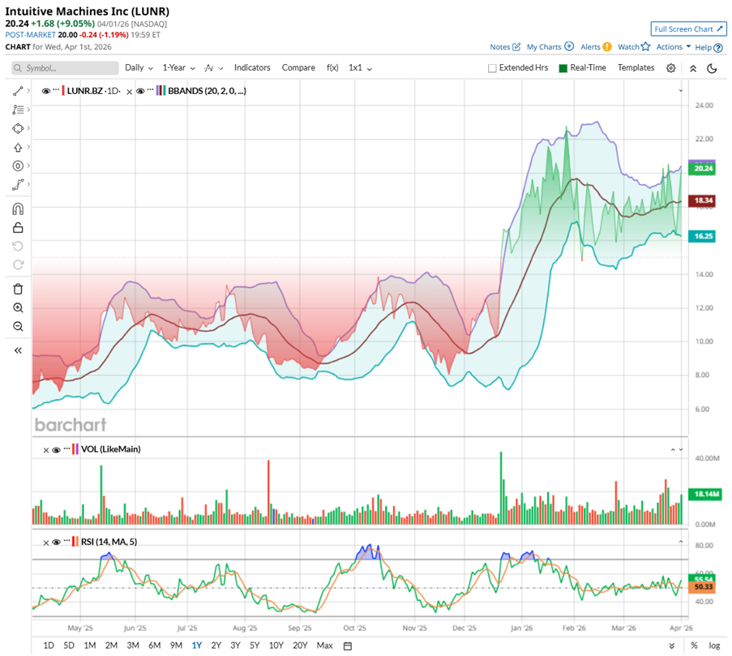This screenshot has height=656, width=732.
Task: Switch y-axis to percent scale
Action: pos(694,645)
